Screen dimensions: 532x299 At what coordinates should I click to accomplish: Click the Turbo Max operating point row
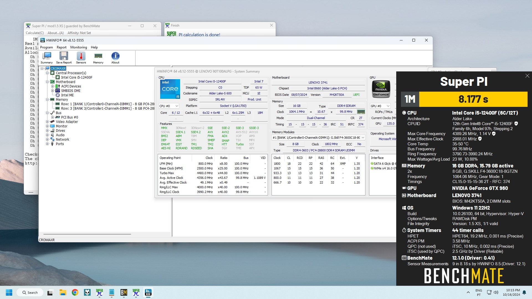point(212,173)
